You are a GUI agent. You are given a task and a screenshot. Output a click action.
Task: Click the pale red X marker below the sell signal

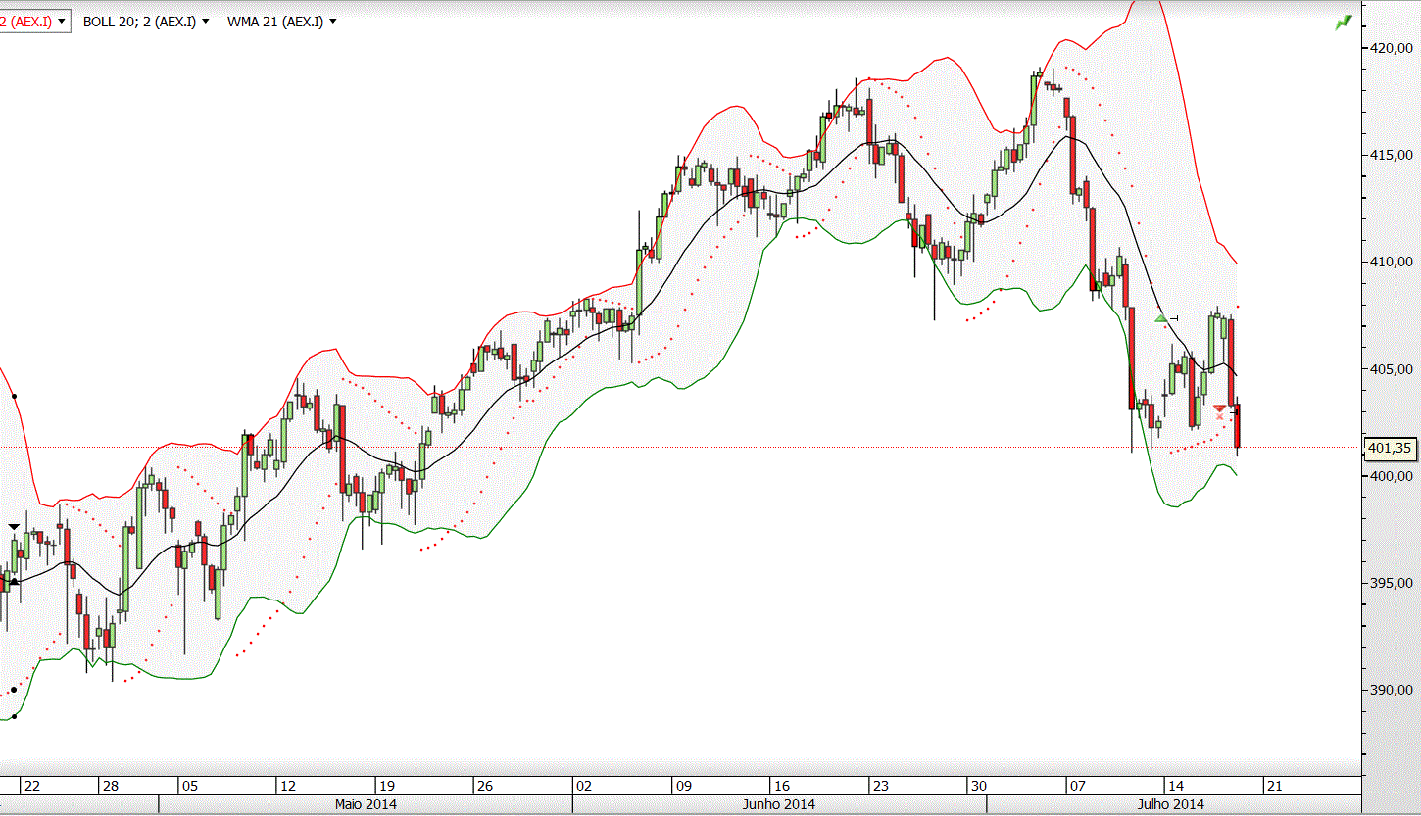click(x=1218, y=416)
